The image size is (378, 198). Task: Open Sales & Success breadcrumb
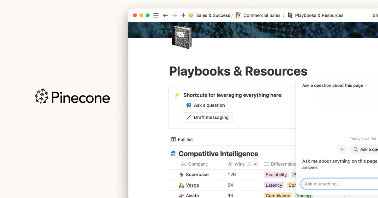[213, 15]
